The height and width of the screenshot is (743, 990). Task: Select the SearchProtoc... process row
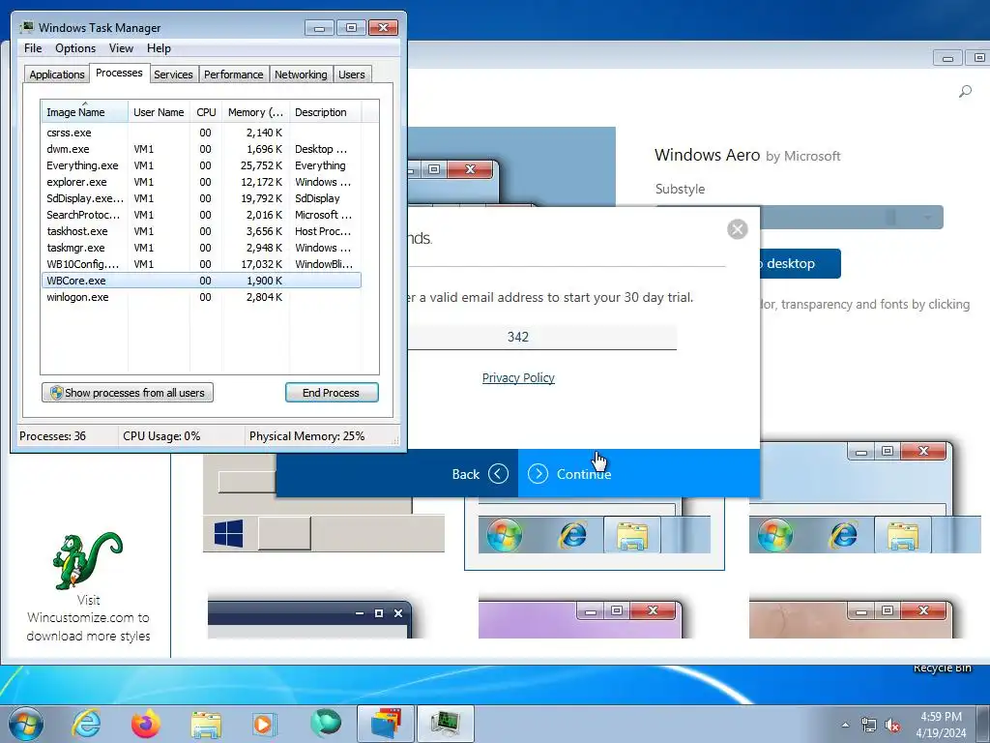coord(201,215)
